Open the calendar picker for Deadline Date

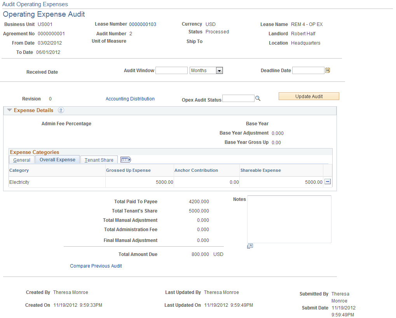tap(328, 70)
